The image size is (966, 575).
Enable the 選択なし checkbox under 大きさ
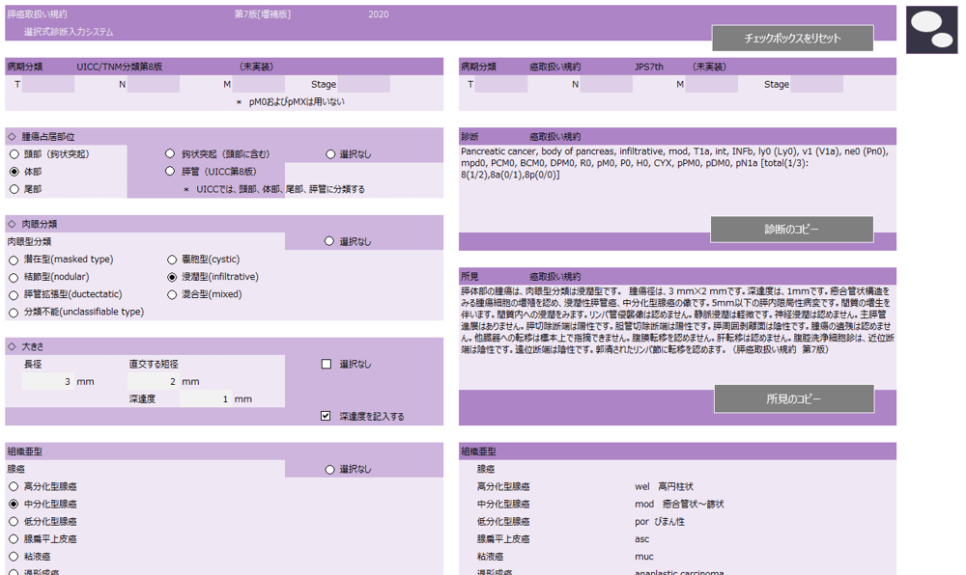(327, 363)
